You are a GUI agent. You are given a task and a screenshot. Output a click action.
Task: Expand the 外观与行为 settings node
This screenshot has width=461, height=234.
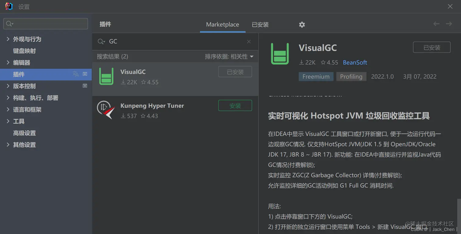pos(8,39)
